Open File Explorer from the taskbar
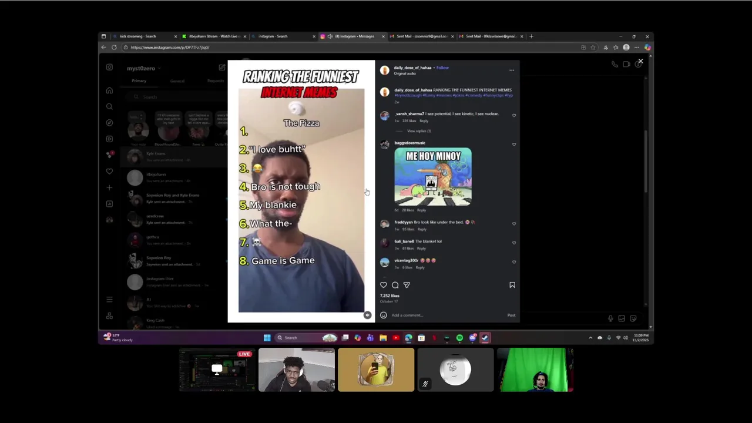The width and height of the screenshot is (752, 423). click(x=383, y=338)
